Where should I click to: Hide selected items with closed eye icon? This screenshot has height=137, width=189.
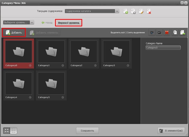[x=159, y=33]
